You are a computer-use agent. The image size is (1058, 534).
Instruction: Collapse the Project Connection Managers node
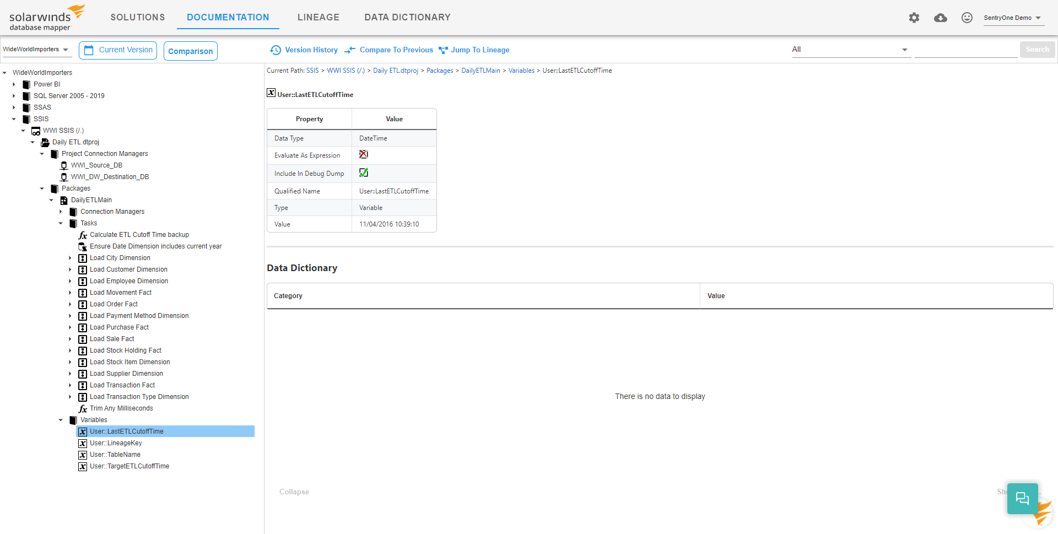click(x=42, y=154)
